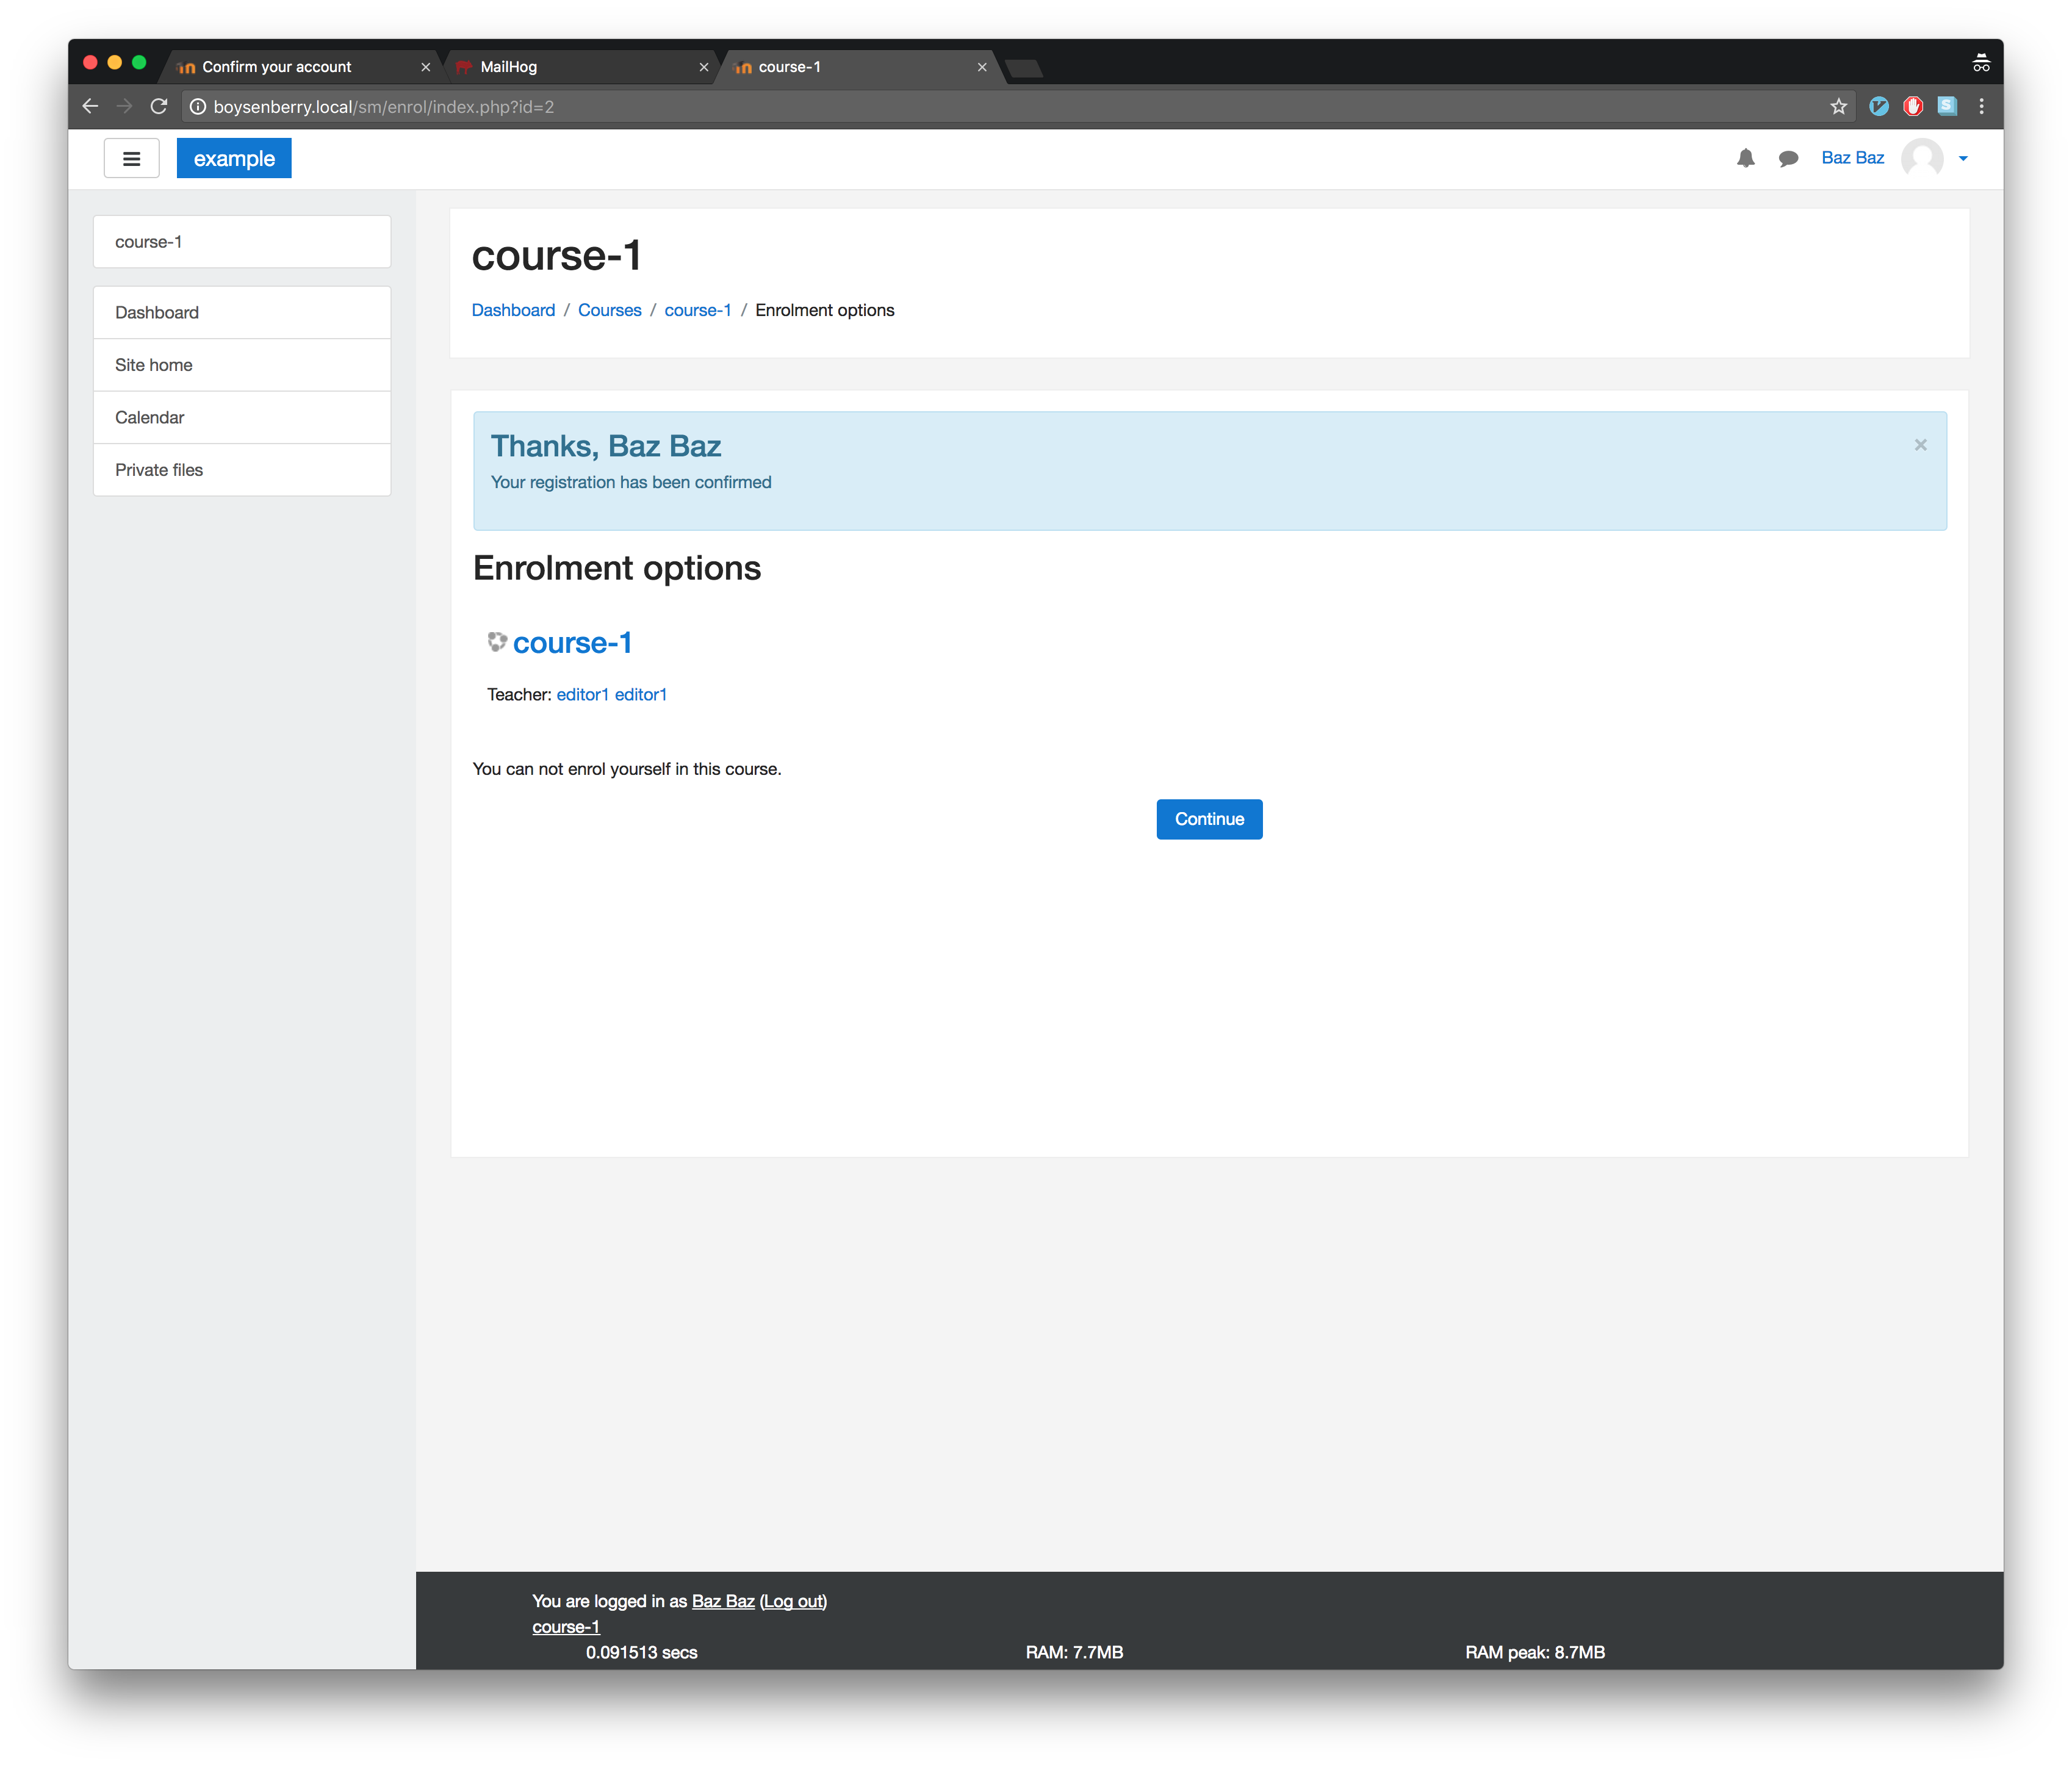Open the Chrome three-dot menu
The height and width of the screenshot is (1767, 2072).
click(1981, 106)
